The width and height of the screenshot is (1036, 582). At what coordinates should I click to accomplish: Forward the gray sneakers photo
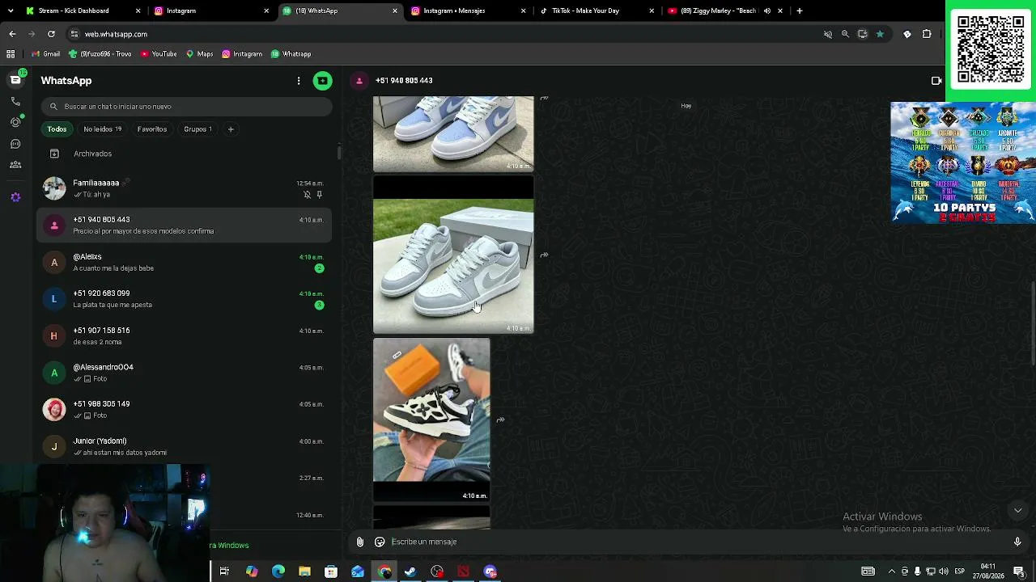point(544,255)
